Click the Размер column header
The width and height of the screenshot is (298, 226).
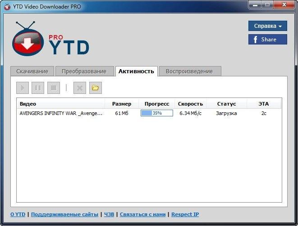[x=122, y=104]
